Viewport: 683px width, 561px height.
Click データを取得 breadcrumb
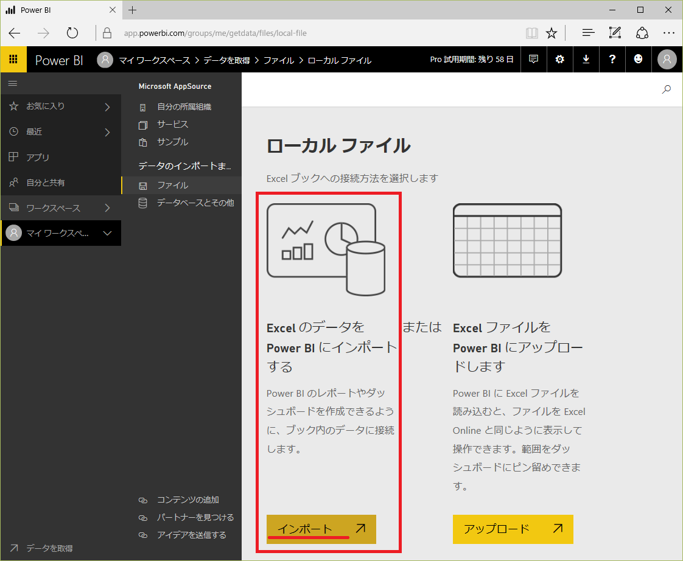pos(226,60)
